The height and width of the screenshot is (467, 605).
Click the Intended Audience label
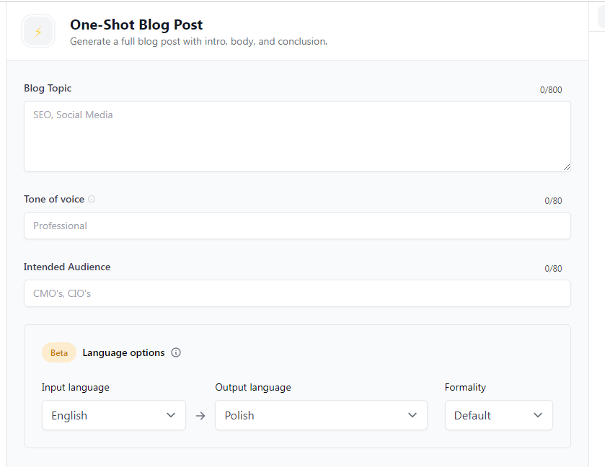[x=67, y=267]
